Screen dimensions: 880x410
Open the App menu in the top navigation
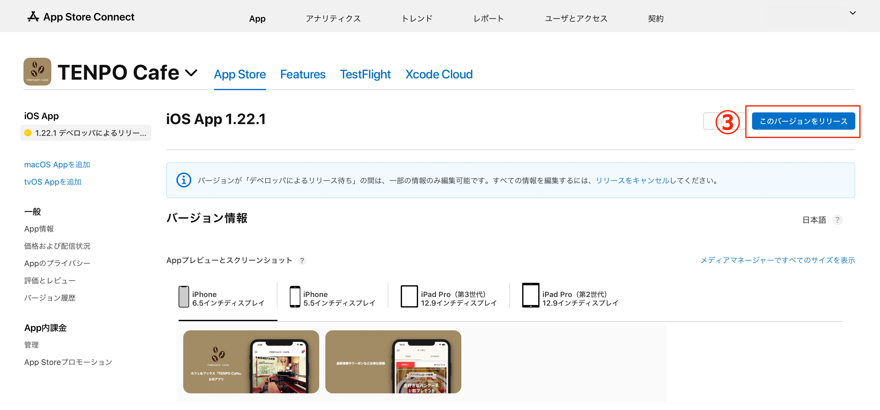pyautogui.click(x=257, y=19)
